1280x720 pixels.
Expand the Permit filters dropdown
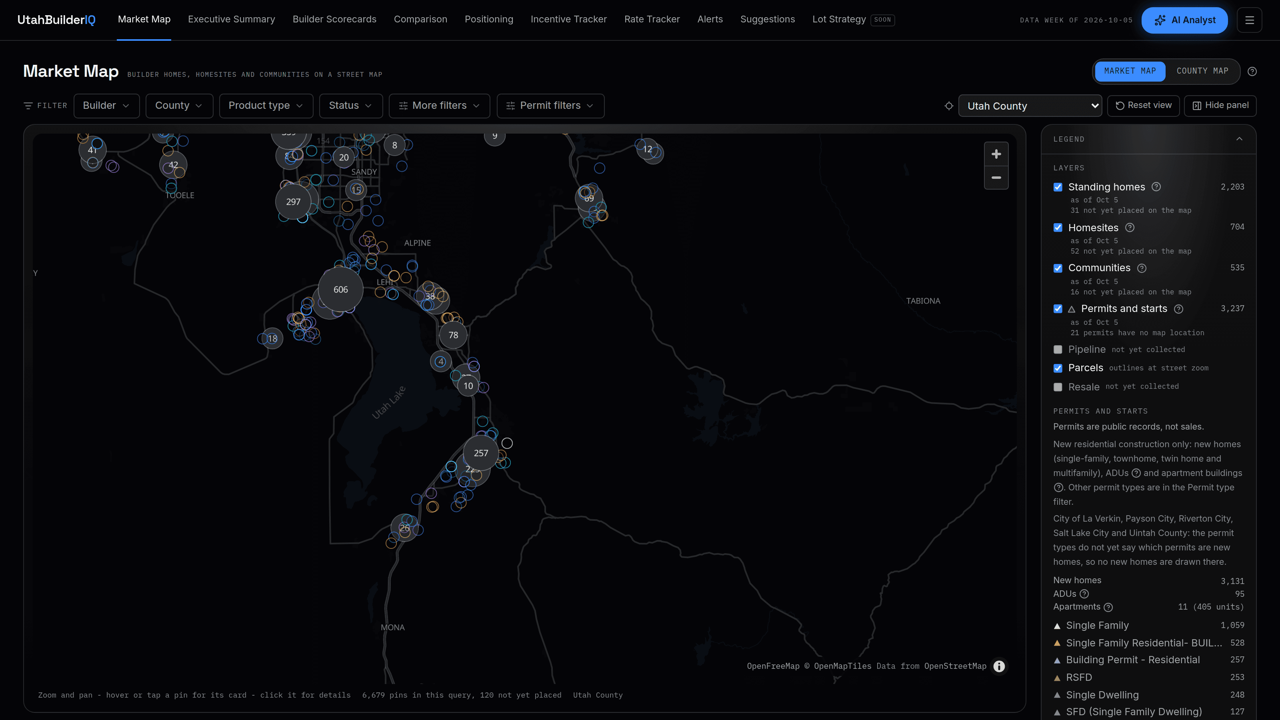coord(550,106)
